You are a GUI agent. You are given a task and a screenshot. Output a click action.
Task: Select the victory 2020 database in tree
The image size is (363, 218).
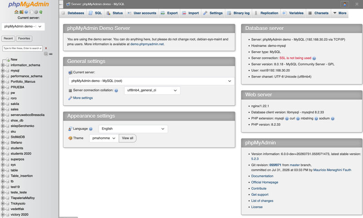(x=20, y=214)
